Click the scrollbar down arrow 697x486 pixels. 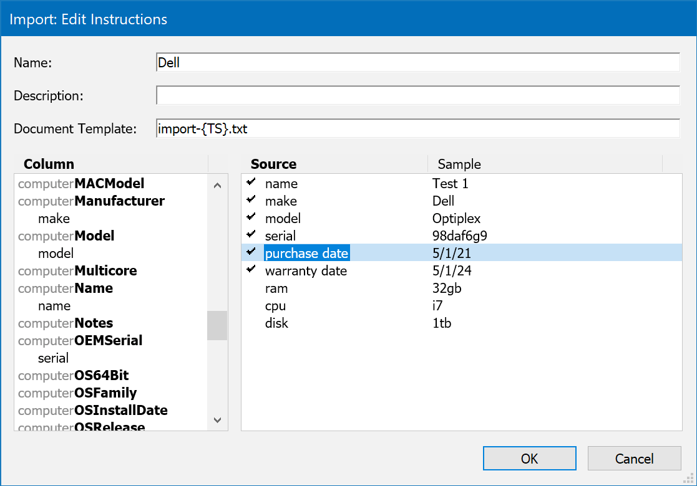(217, 421)
